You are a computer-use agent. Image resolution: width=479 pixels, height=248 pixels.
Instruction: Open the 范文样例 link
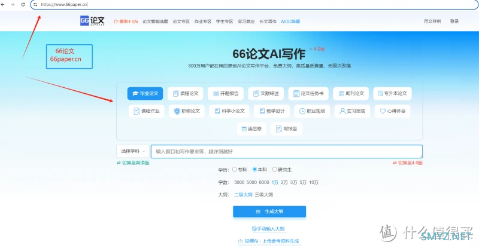click(432, 22)
